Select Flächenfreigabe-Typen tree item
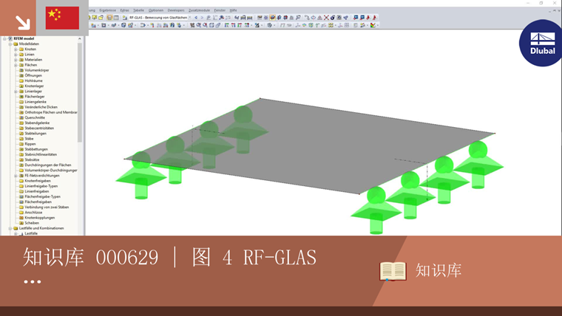 pyautogui.click(x=42, y=196)
